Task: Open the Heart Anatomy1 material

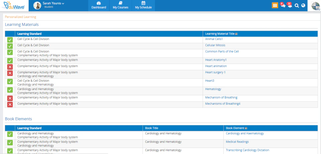Action: 216,60
